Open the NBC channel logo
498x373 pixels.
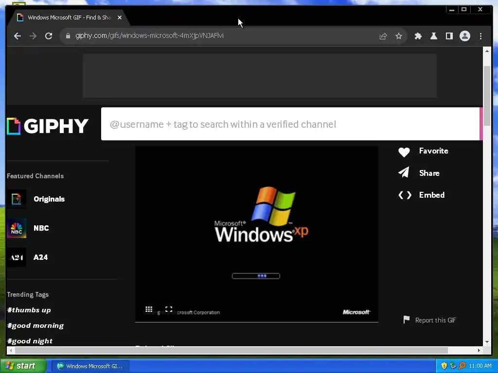17,228
